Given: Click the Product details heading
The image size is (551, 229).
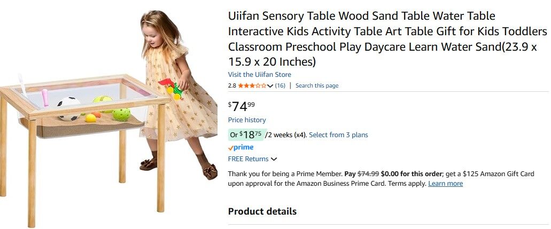Looking at the screenshot, I should [262, 211].
